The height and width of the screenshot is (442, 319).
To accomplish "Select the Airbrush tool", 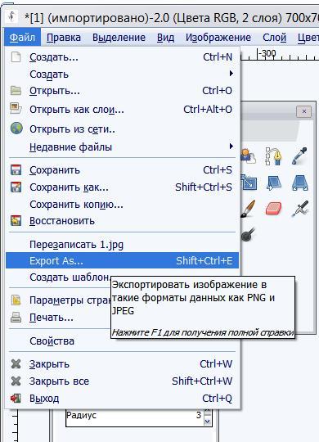I will [x=301, y=209].
